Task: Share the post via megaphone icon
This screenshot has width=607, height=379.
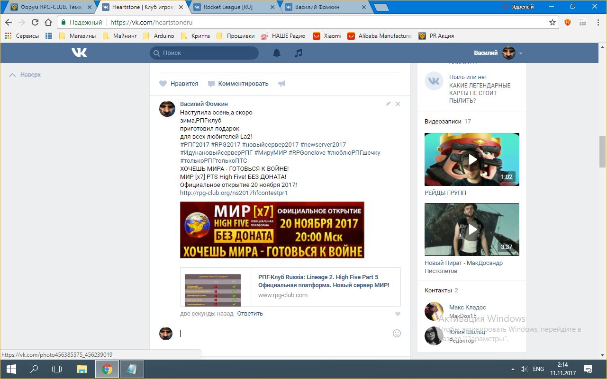Action: coord(281,84)
